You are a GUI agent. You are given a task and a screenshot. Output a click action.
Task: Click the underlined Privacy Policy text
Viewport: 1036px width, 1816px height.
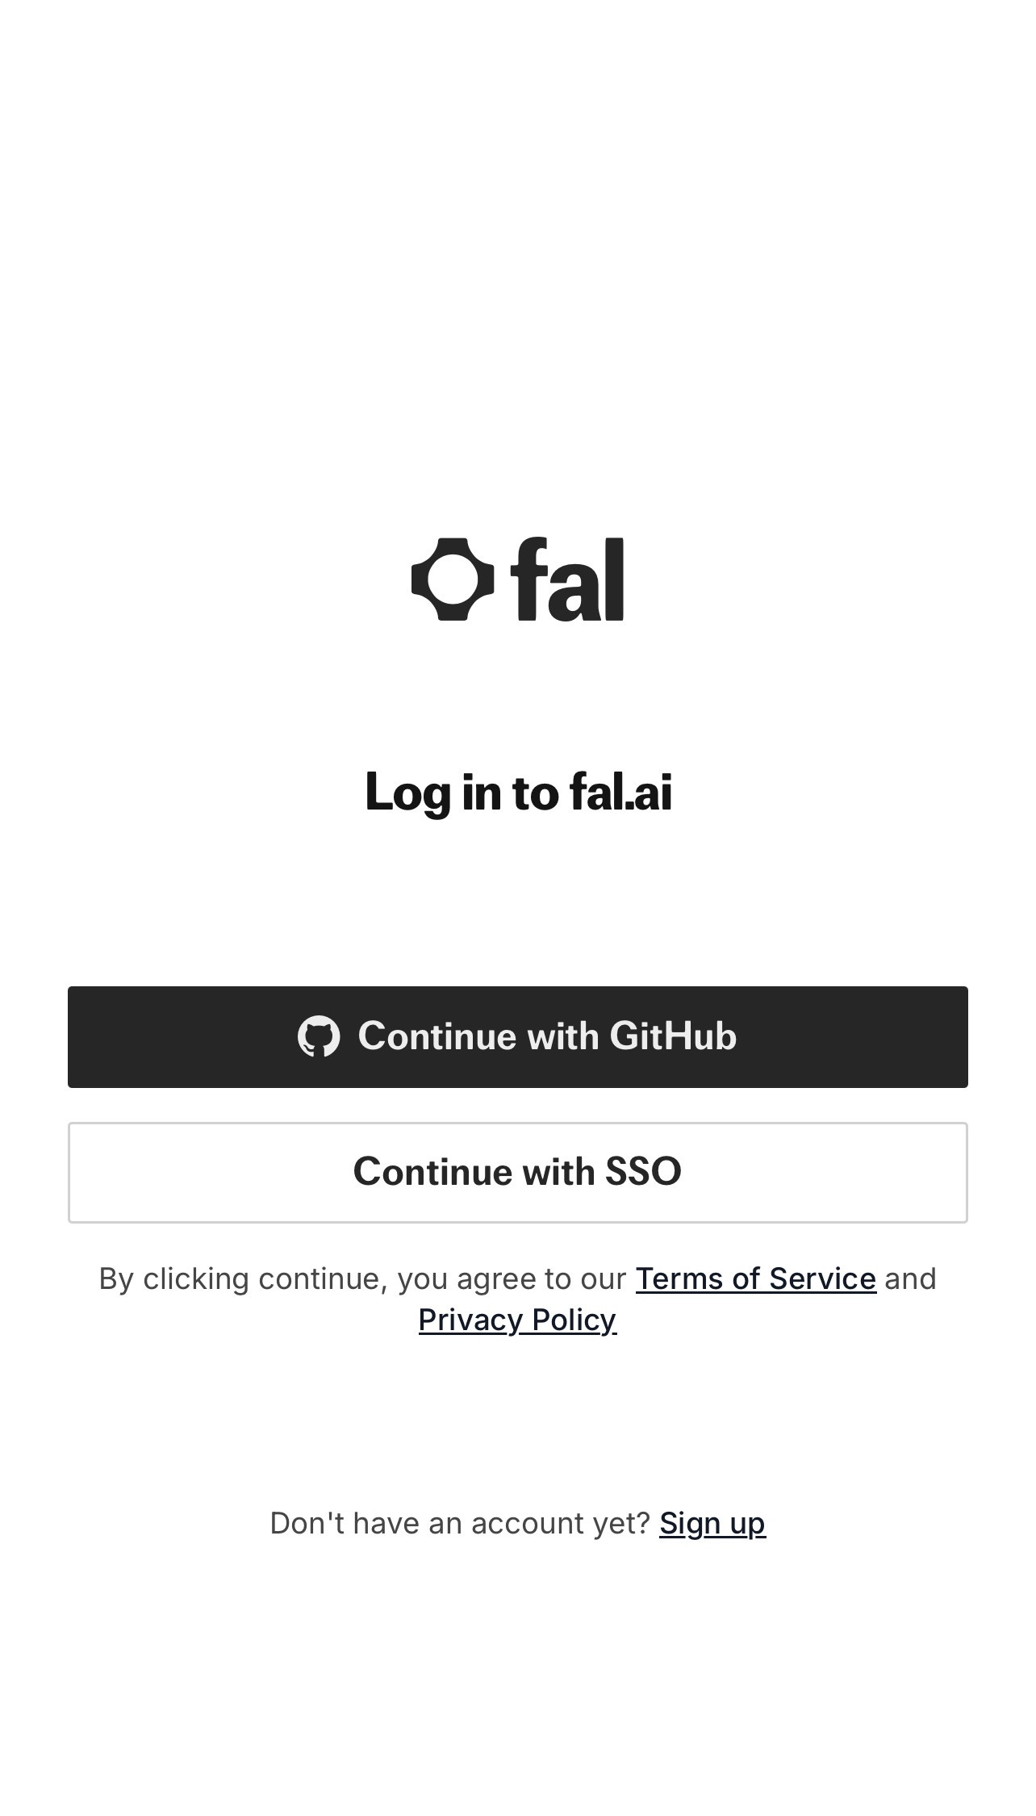pos(516,1320)
